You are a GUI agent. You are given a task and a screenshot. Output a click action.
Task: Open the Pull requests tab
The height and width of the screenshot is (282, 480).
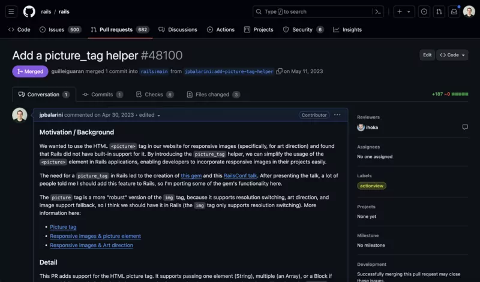coord(120,29)
